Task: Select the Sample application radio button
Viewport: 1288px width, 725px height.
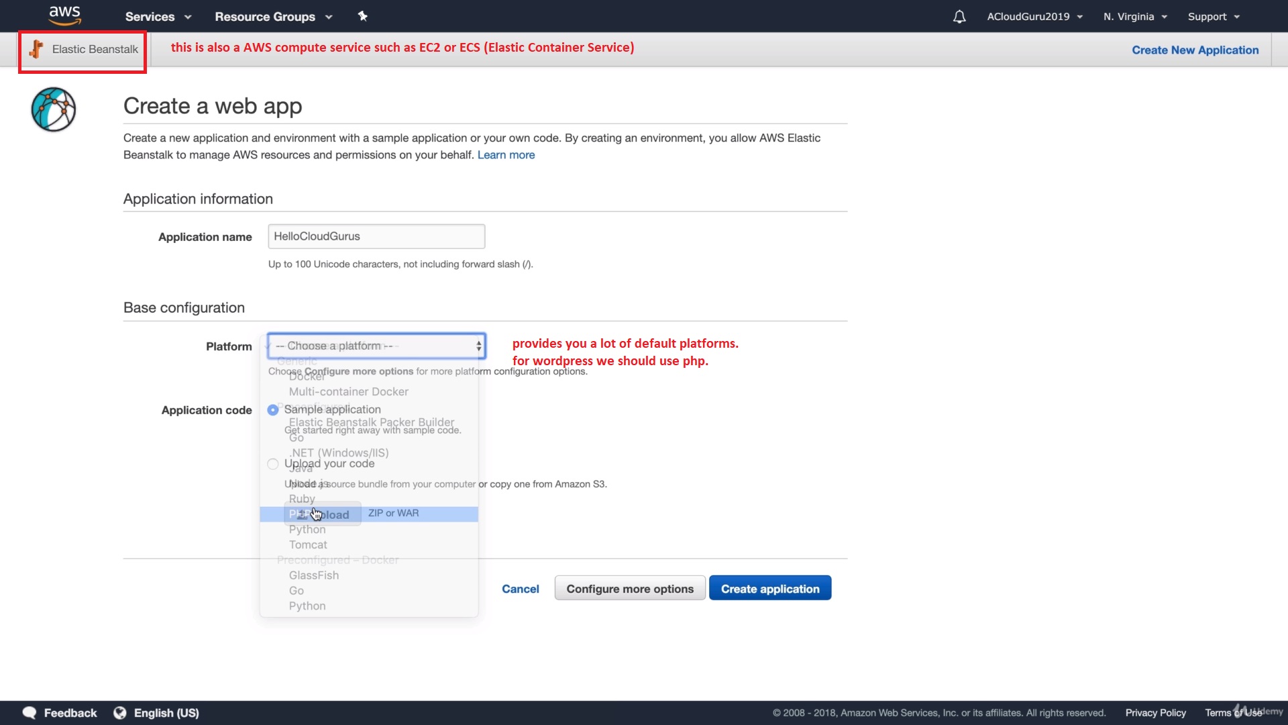Action: 273,410
